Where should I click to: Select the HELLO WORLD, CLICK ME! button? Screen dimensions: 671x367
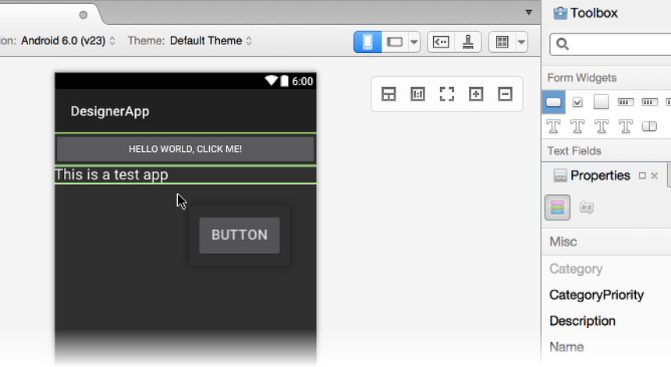pyautogui.click(x=185, y=149)
